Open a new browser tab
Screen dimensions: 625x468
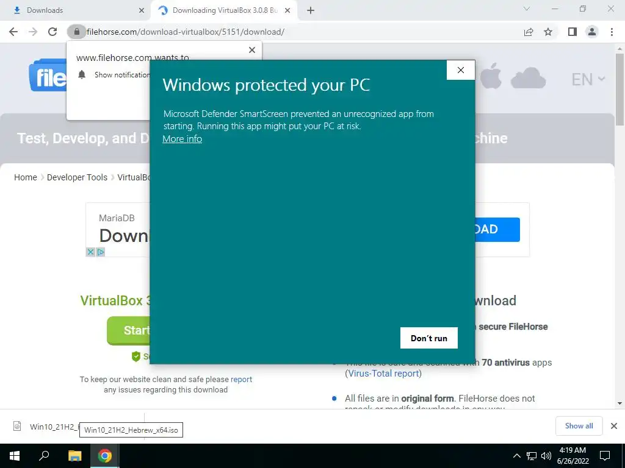[311, 10]
